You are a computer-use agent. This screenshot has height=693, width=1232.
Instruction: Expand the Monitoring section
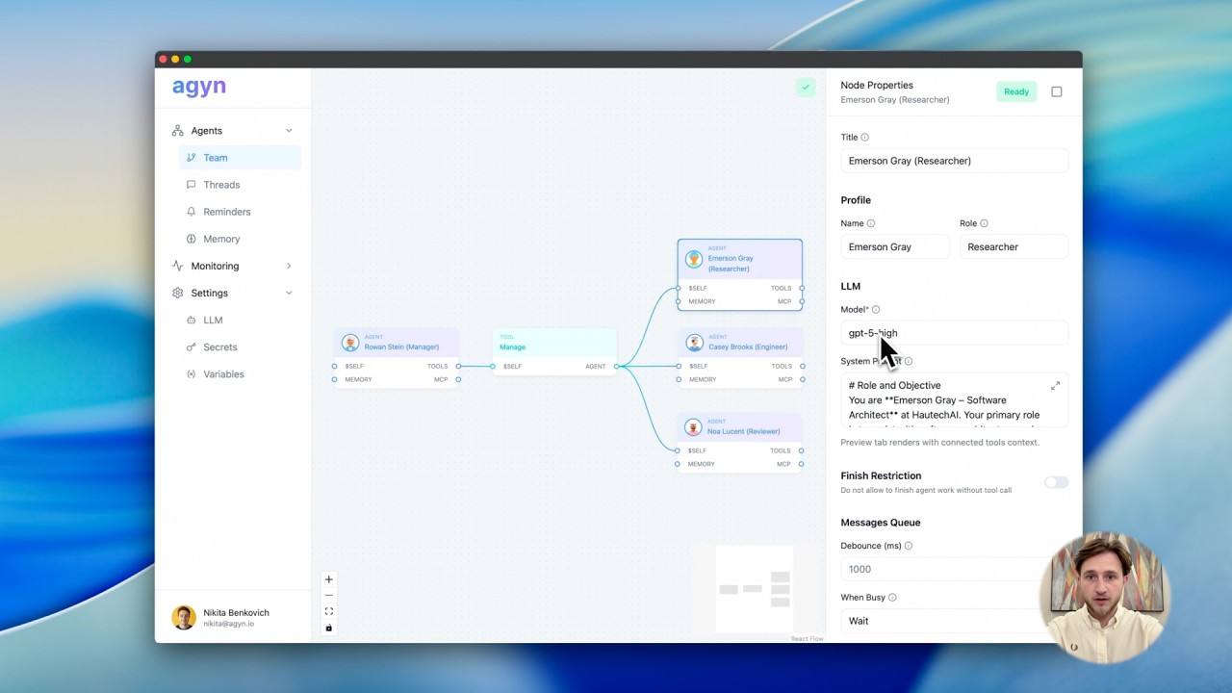(289, 266)
